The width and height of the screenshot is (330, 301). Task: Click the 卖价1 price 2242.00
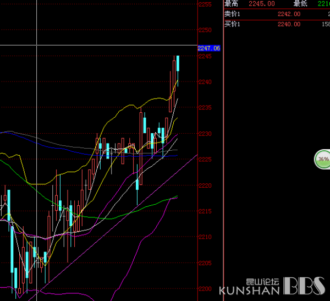pos(289,14)
